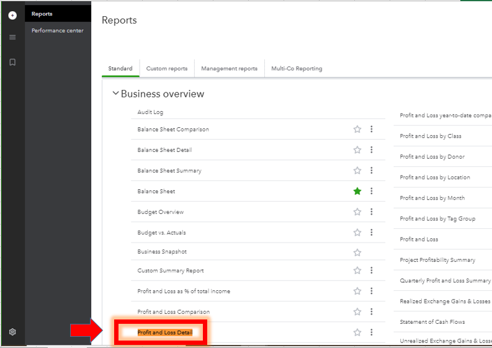492x348 pixels.
Task: Favorite the Balance Sheet Detail report star
Action: [357, 149]
